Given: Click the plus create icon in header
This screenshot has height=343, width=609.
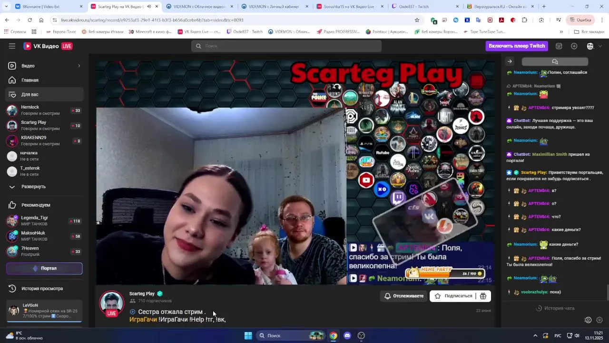Looking at the screenshot, I should click(x=574, y=46).
